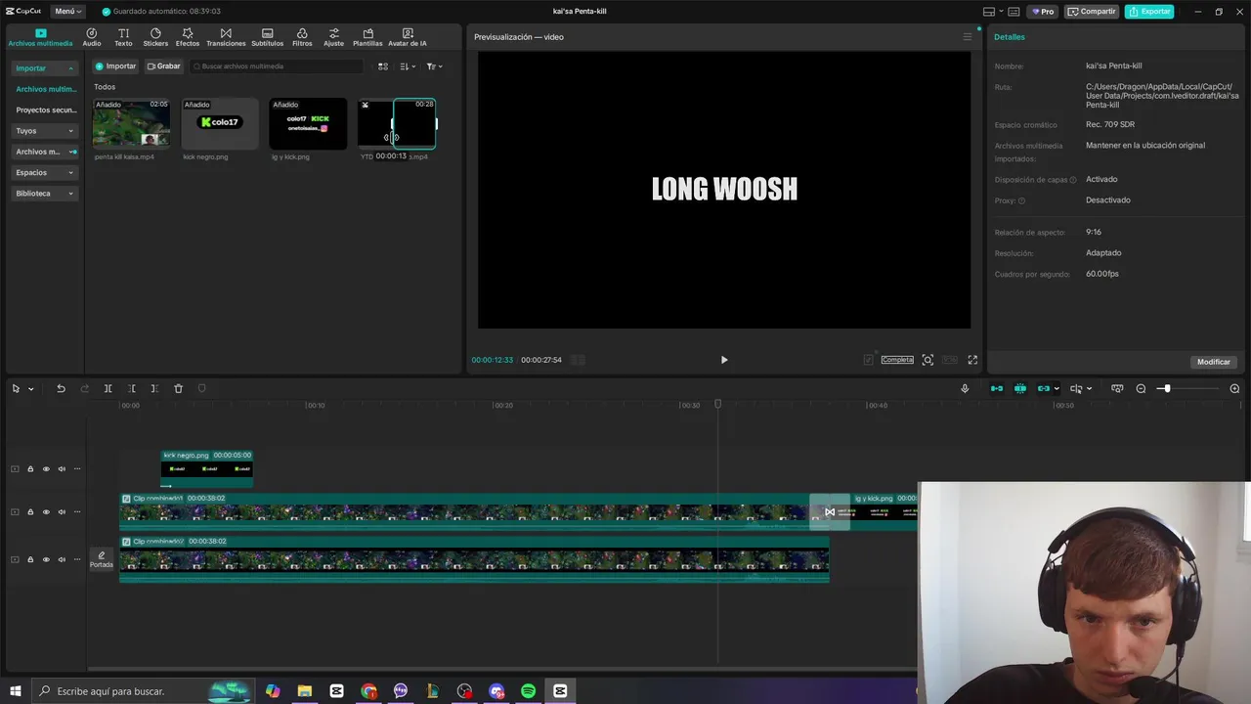Hide the kick negro.png track with eye
The height and width of the screenshot is (704, 1251).
click(x=45, y=468)
